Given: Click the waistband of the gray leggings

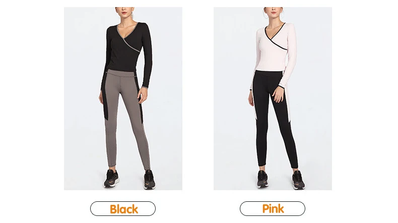Looking at the screenshot, I should coord(121,74).
